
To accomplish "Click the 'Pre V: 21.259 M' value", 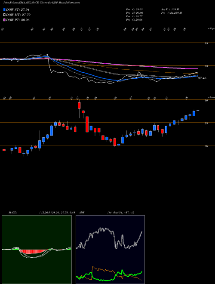I will (171, 13).
